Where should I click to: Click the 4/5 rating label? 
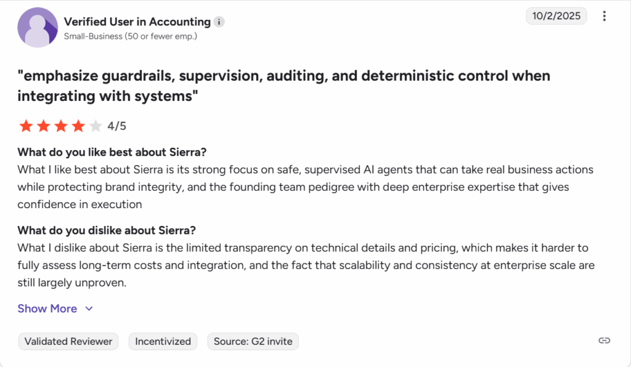[116, 126]
